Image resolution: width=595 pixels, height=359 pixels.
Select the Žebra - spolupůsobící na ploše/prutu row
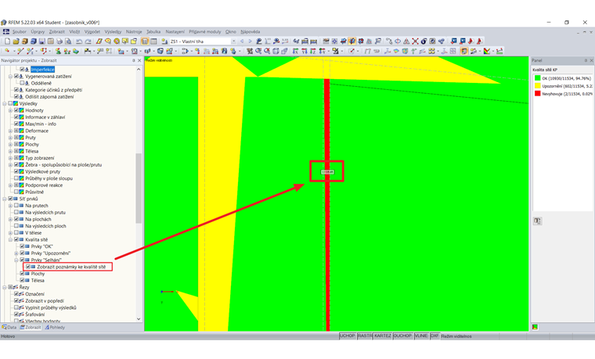coord(63,164)
